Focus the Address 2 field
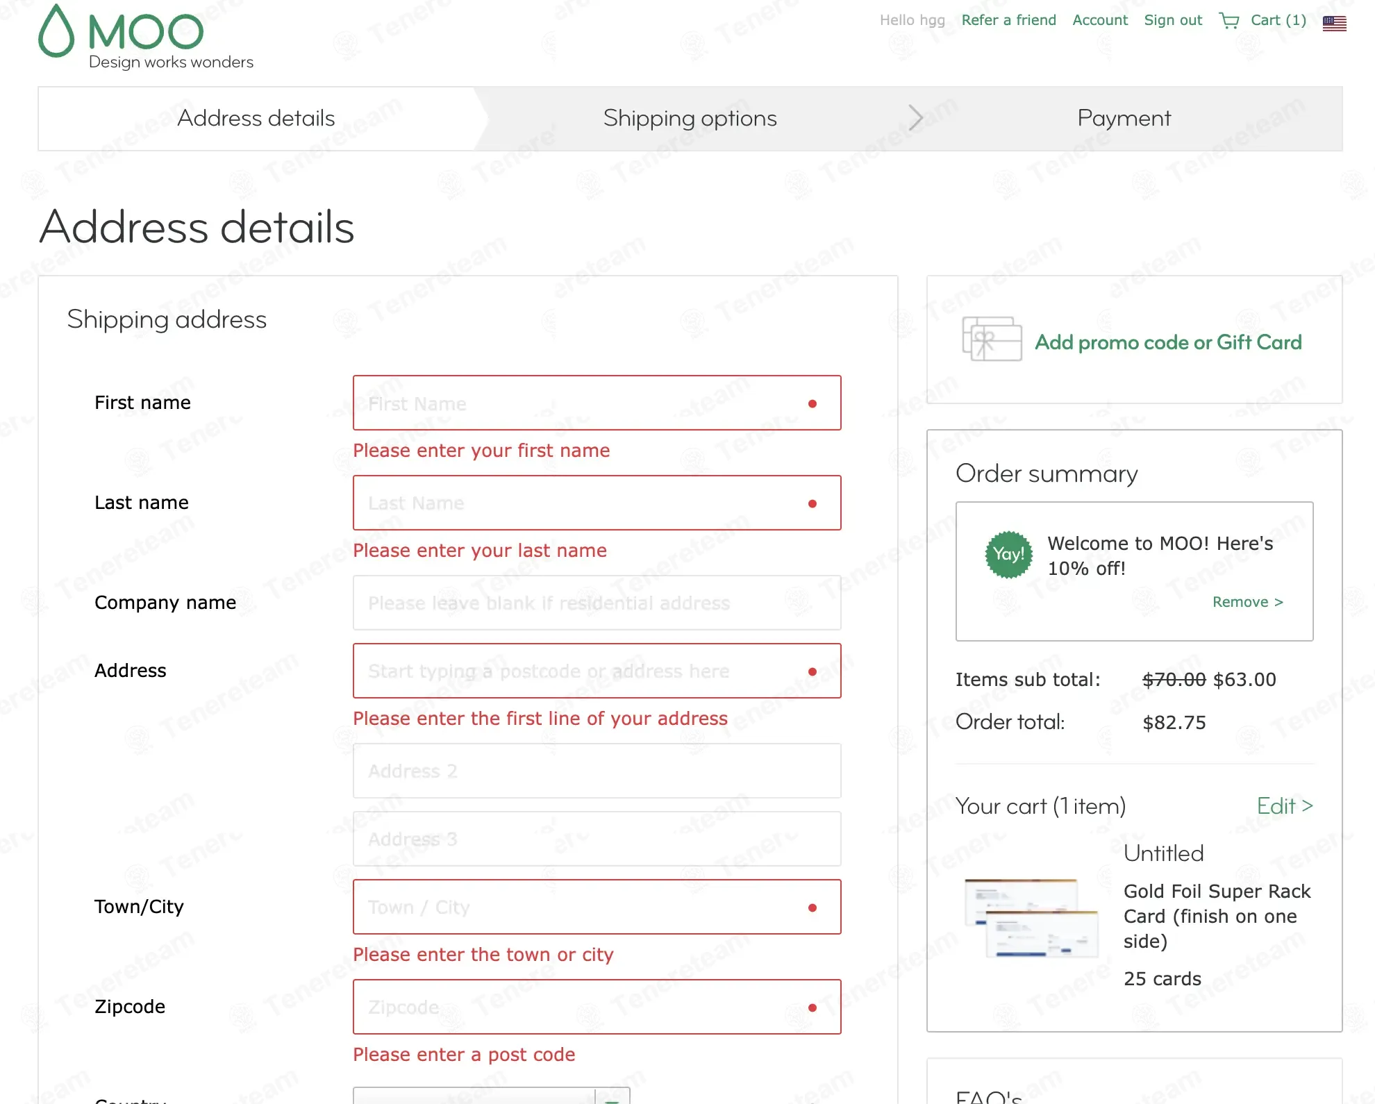 597,771
